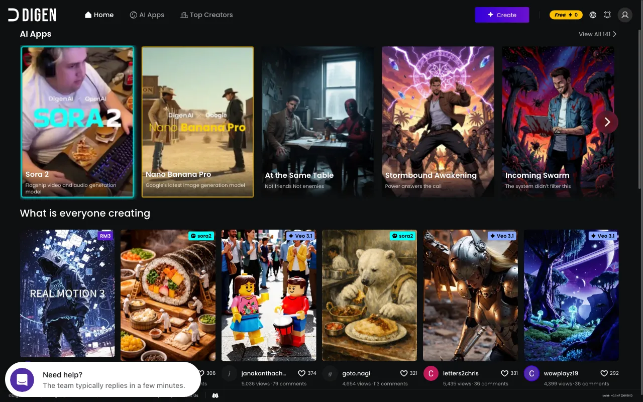Open the language globe icon
Image resolution: width=643 pixels, height=402 pixels.
click(593, 15)
